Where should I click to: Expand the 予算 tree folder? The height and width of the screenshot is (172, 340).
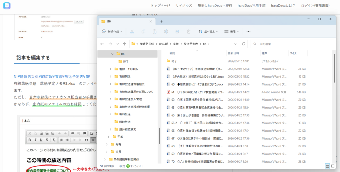109,137
